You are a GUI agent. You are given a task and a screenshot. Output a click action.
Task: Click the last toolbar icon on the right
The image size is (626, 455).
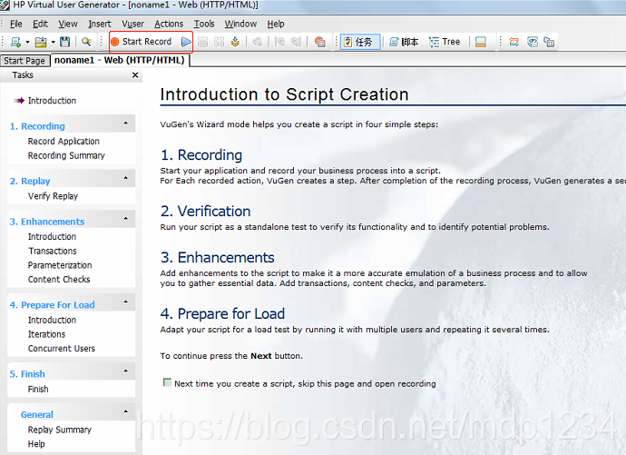(549, 42)
